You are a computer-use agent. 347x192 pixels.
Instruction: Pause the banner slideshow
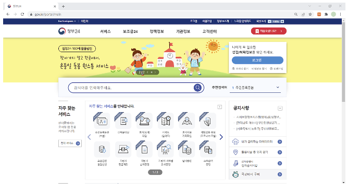[x=152, y=73]
